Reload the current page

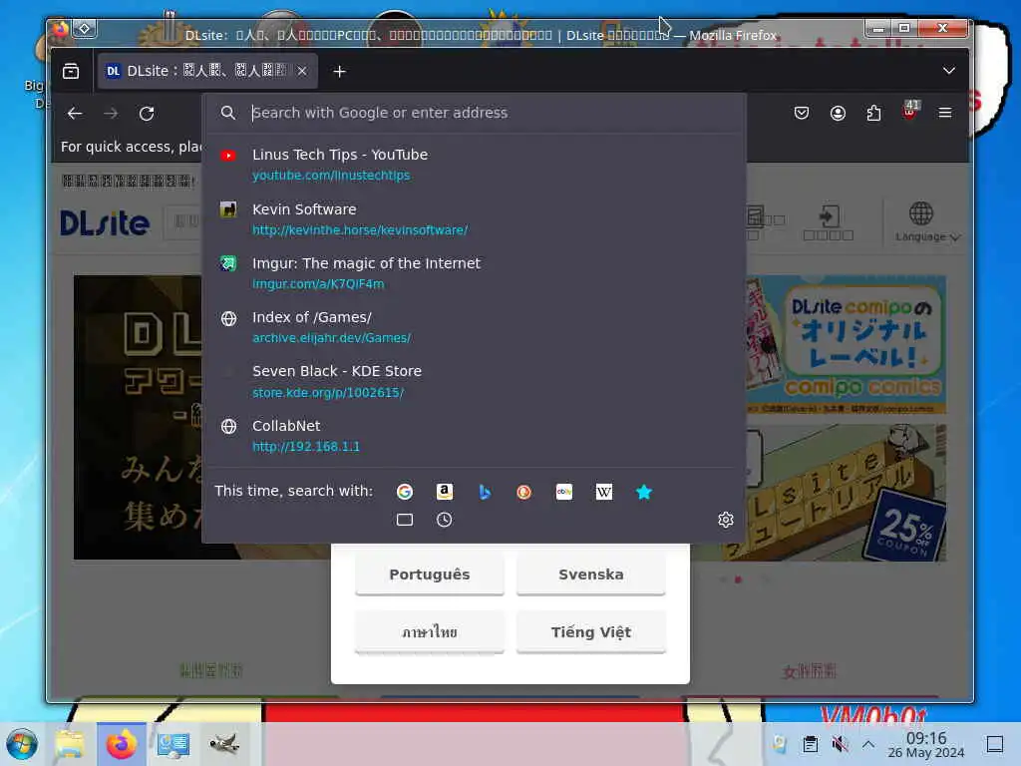(147, 114)
